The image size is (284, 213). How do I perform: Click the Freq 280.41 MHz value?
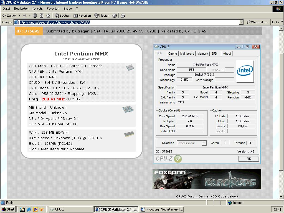53,99
